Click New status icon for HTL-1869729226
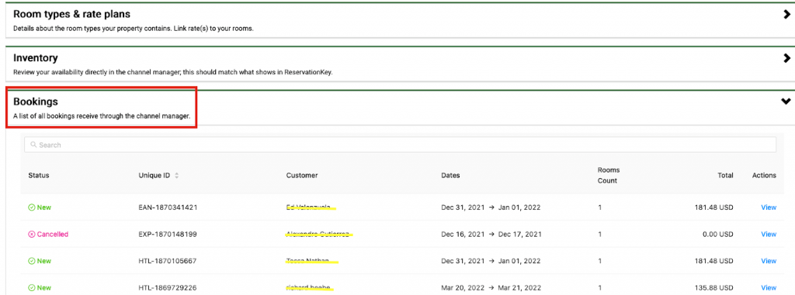Image resolution: width=795 pixels, height=295 pixels. click(31, 288)
